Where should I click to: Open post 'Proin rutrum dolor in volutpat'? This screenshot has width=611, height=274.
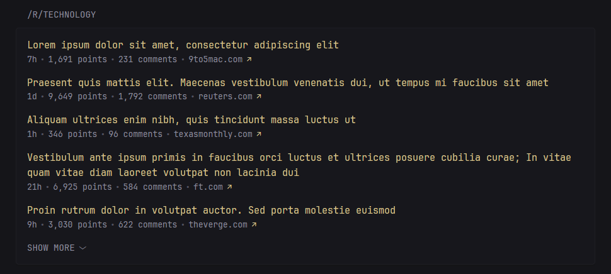point(211,211)
